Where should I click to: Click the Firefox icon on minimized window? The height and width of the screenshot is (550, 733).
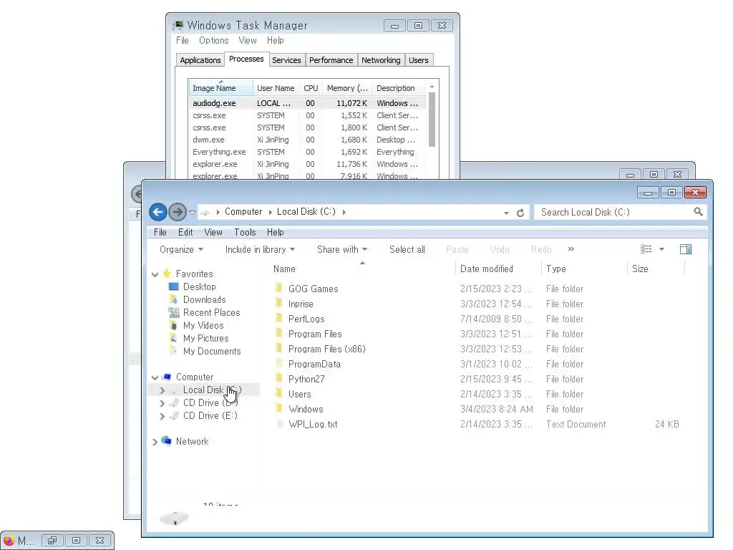(x=9, y=541)
